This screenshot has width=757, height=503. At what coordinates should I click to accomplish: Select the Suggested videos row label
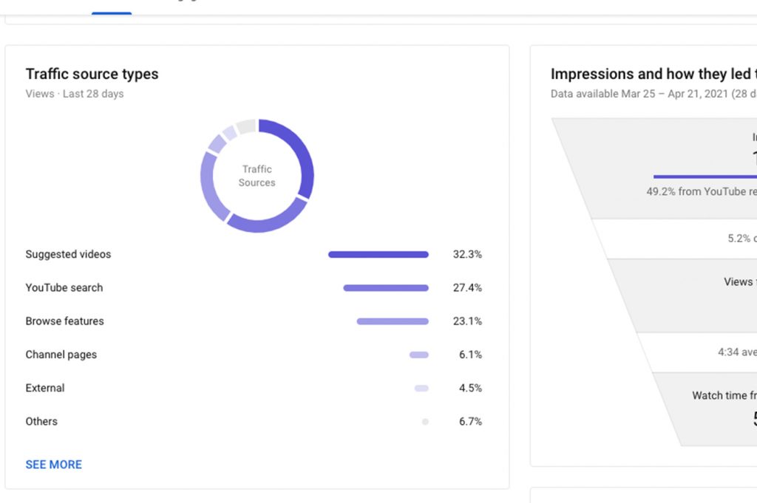68,254
